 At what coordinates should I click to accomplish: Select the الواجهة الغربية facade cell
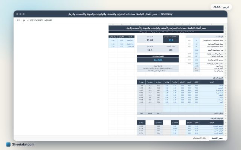212,133
